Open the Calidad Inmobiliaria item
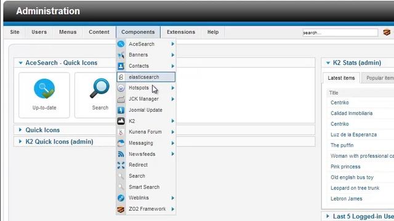 [352, 113]
